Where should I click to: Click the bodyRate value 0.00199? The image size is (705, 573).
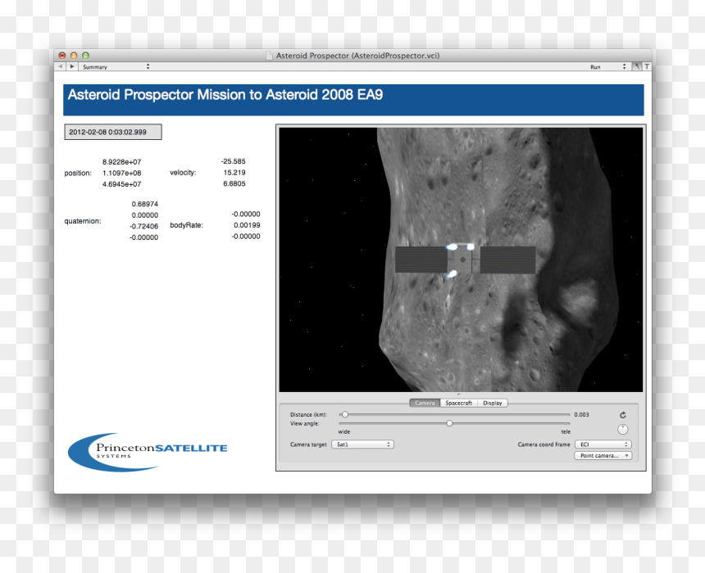pos(247,225)
